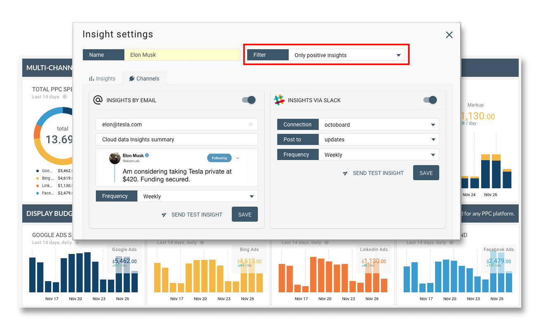Open the Connection octoboard dropdown
The image size is (536, 320).
[378, 125]
